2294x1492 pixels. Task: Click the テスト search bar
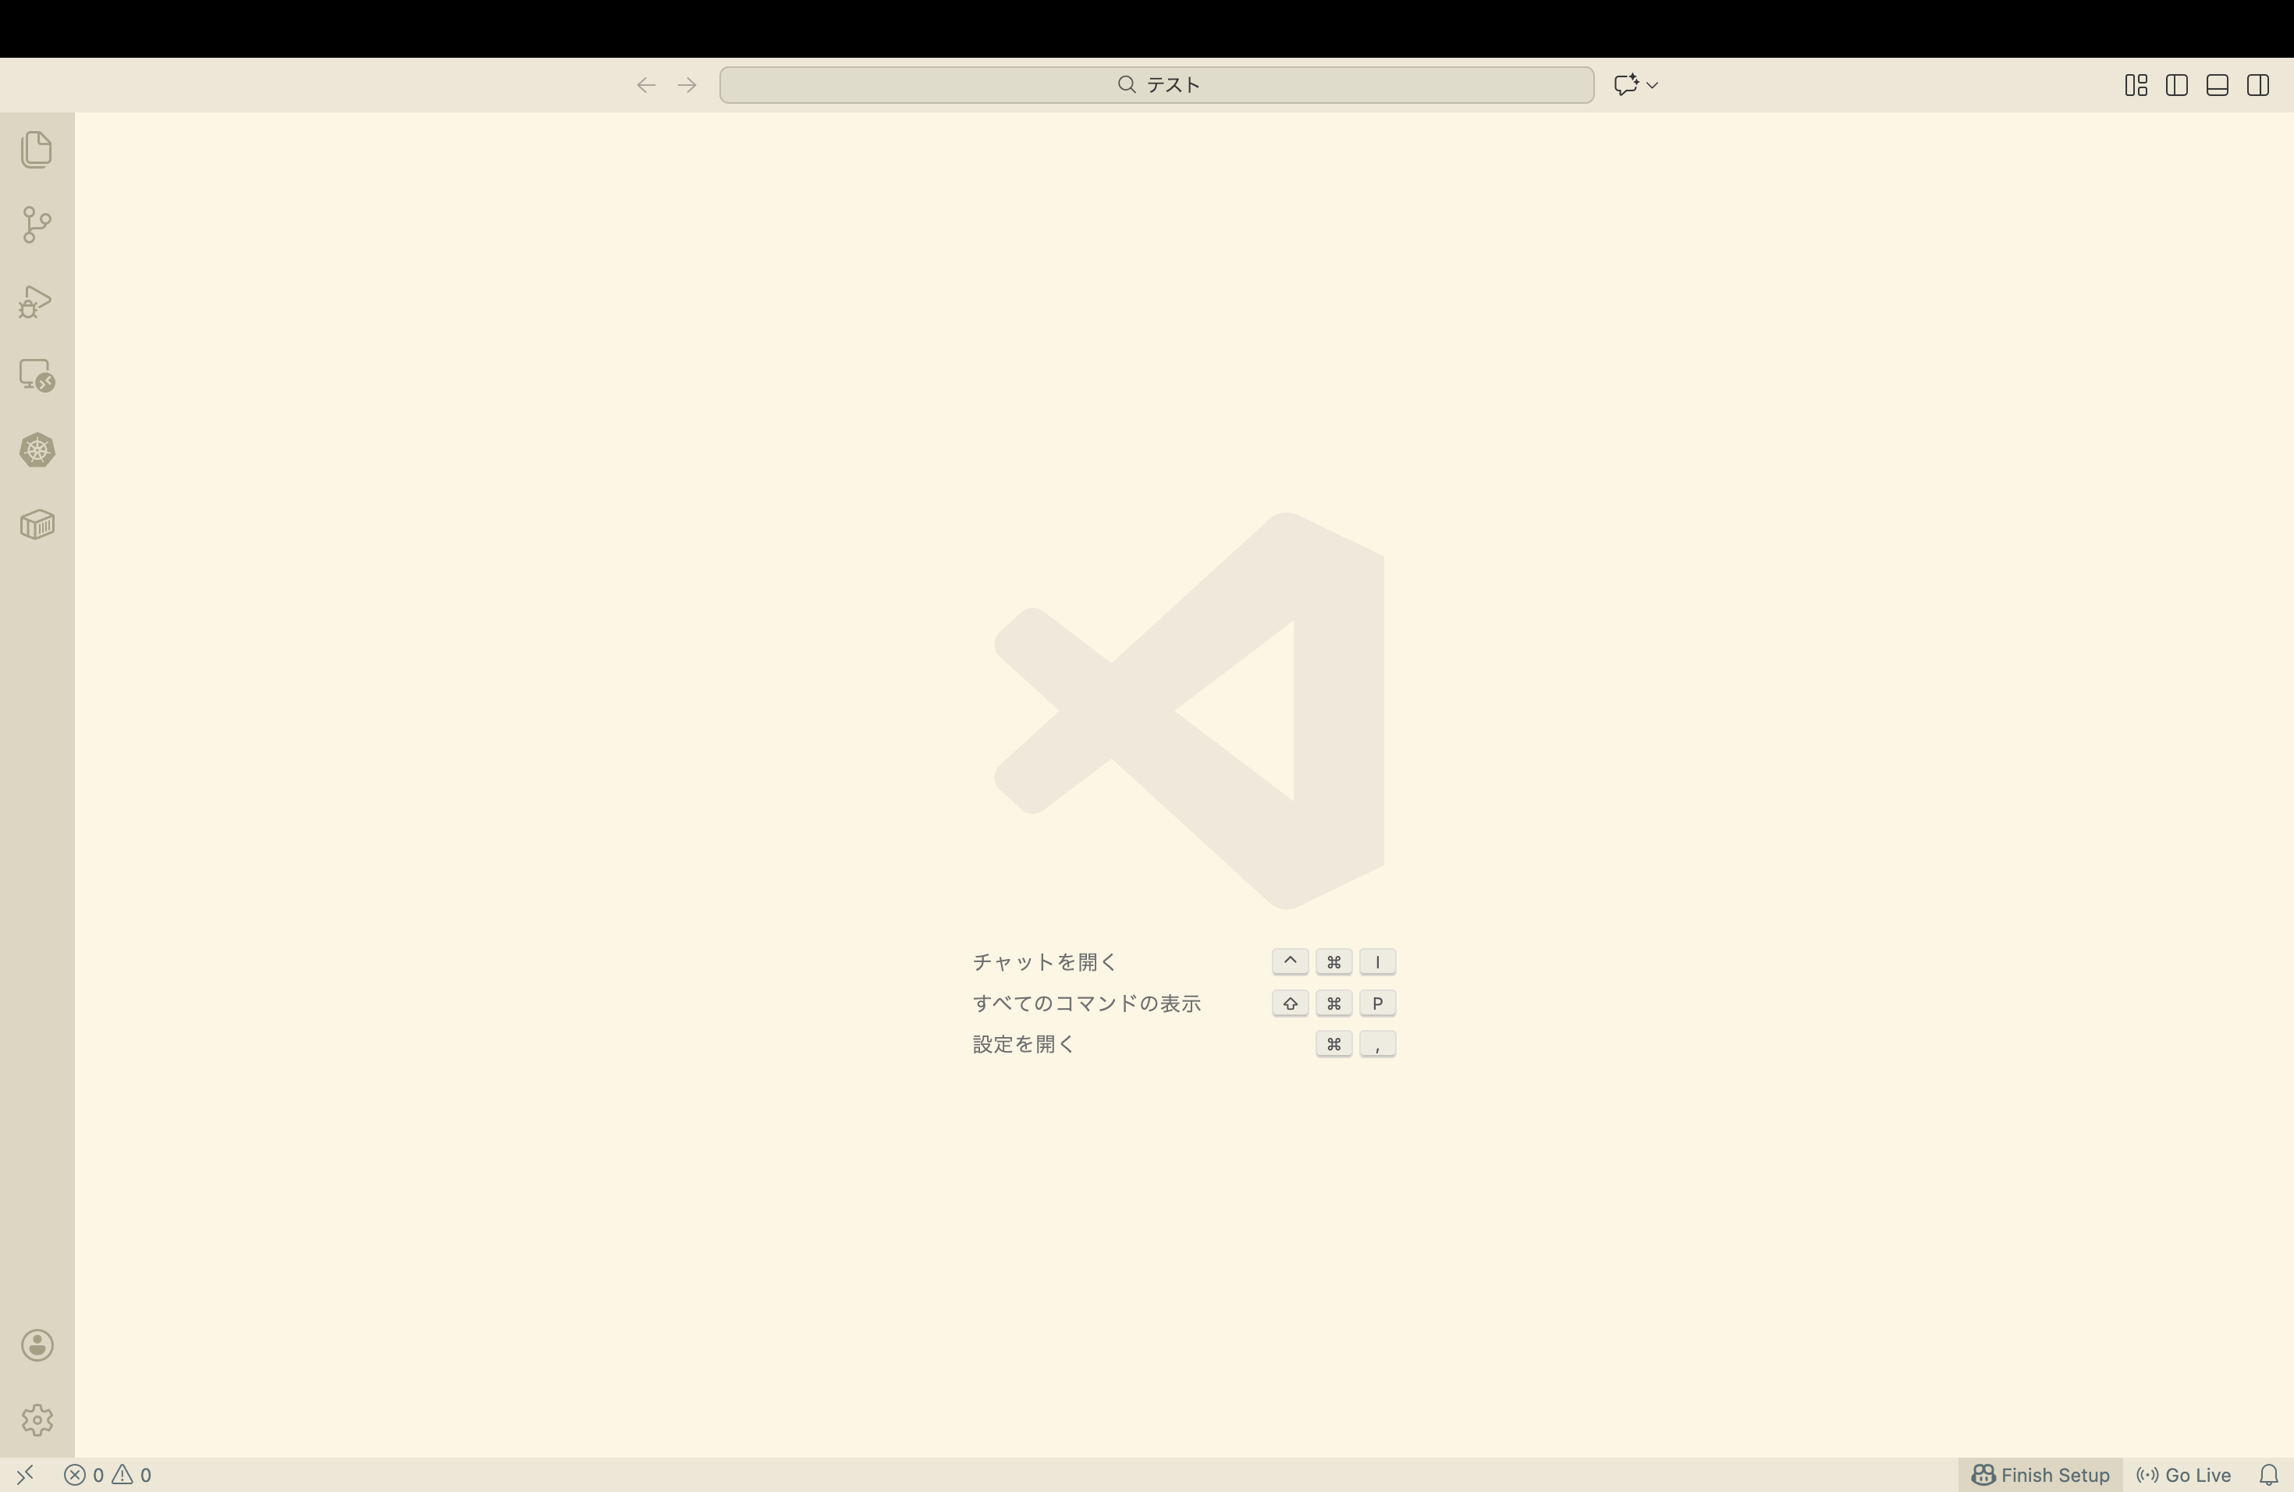point(1156,85)
